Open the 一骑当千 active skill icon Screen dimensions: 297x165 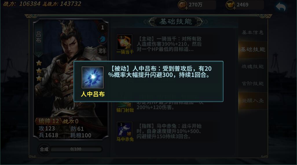[124, 42]
